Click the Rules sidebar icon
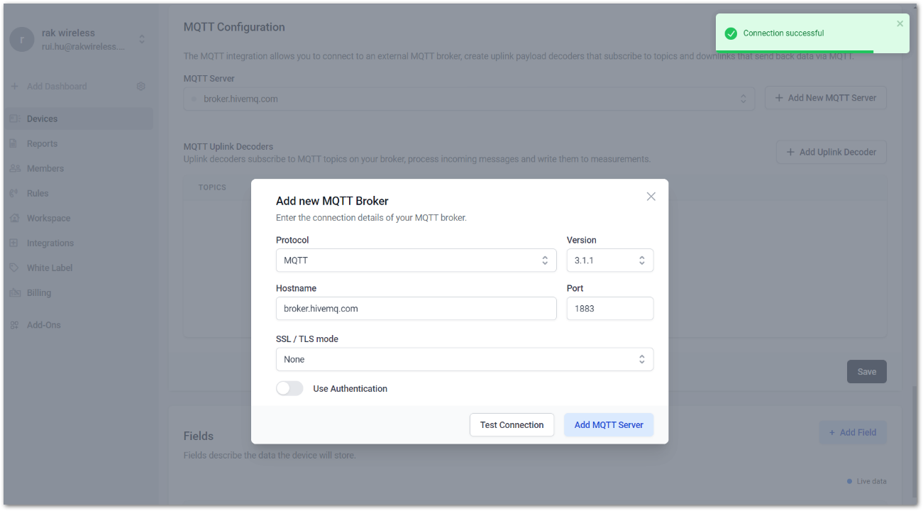 (13, 193)
